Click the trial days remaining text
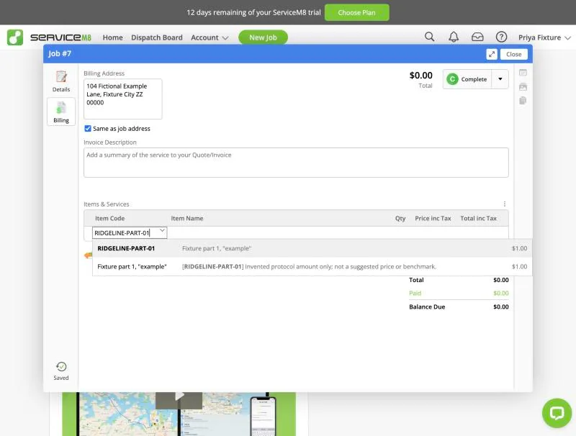The width and height of the screenshot is (576, 436). pos(253,12)
